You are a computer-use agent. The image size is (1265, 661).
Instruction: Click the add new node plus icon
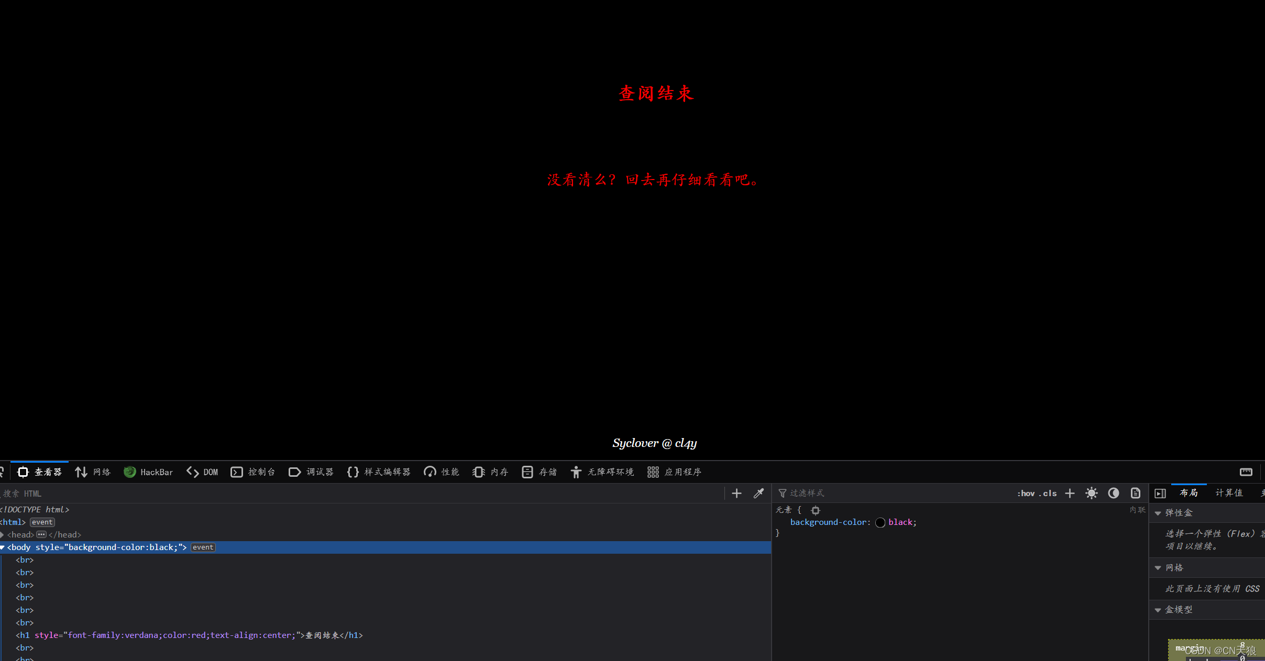pyautogui.click(x=736, y=494)
